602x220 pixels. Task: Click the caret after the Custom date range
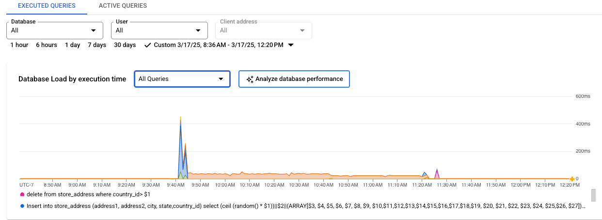coord(291,45)
